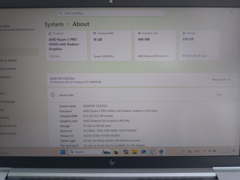The width and height of the screenshot is (240, 180).
Task: Open the Storage summary card
Action: pyautogui.click(x=199, y=45)
